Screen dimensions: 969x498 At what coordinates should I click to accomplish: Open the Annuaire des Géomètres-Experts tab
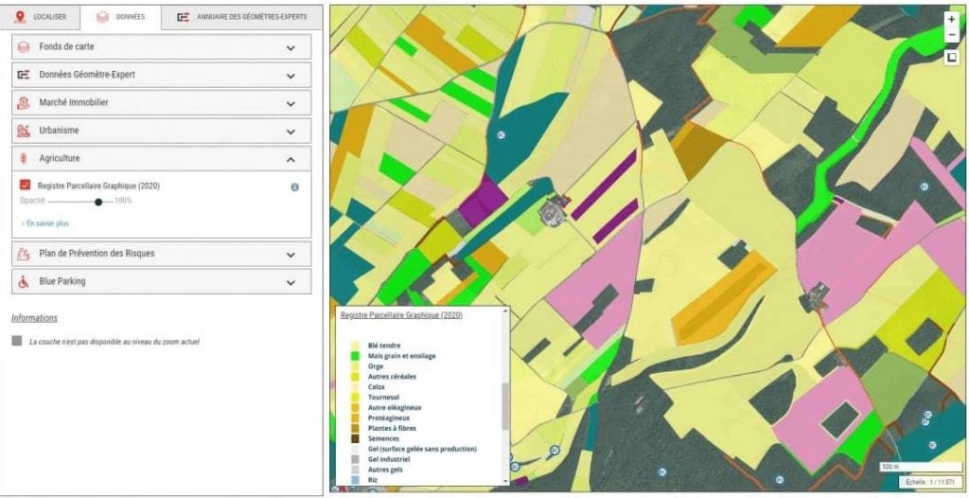(242, 17)
